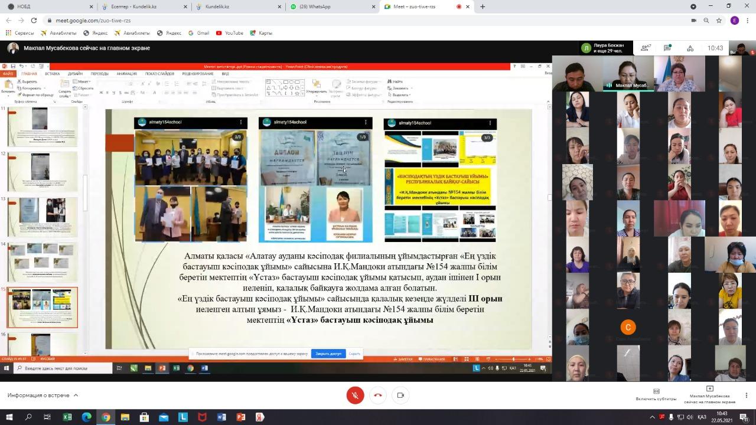Open the Meet activities shapes icon
This screenshot has height=425, width=756.
pyautogui.click(x=689, y=48)
